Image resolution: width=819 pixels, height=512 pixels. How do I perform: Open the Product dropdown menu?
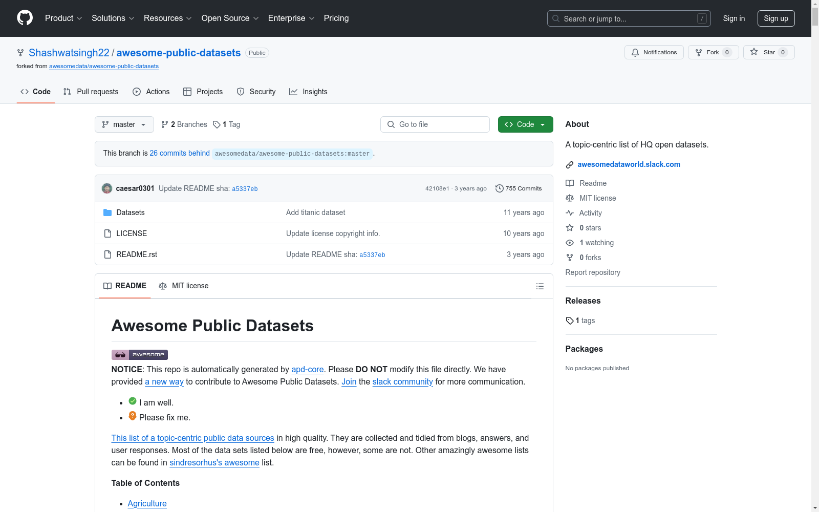(x=63, y=18)
